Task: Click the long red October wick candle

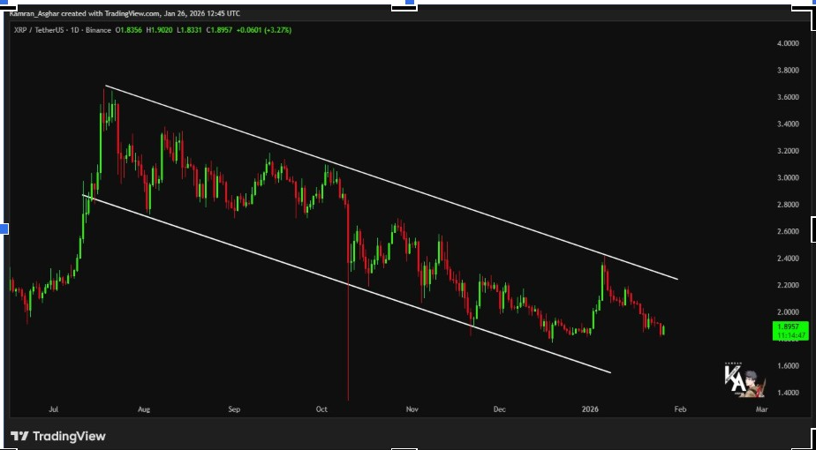Action: click(348, 302)
